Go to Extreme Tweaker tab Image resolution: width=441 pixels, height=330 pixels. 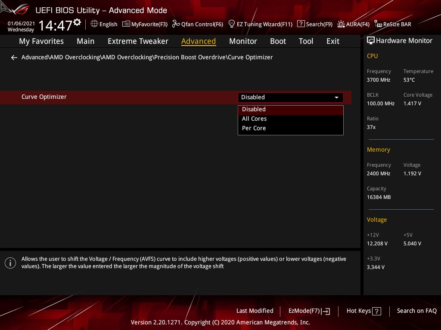138,41
